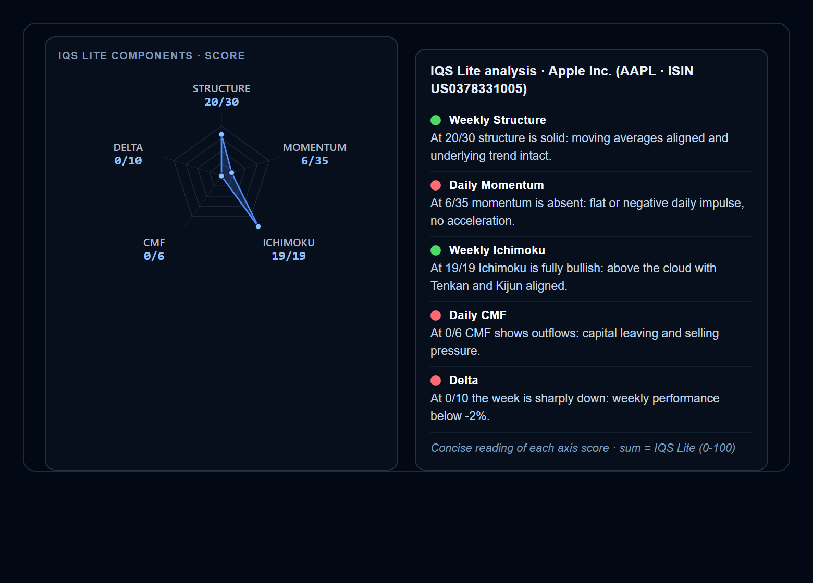Click the IQS LITE COMPONENTS · SCORE header

point(152,56)
